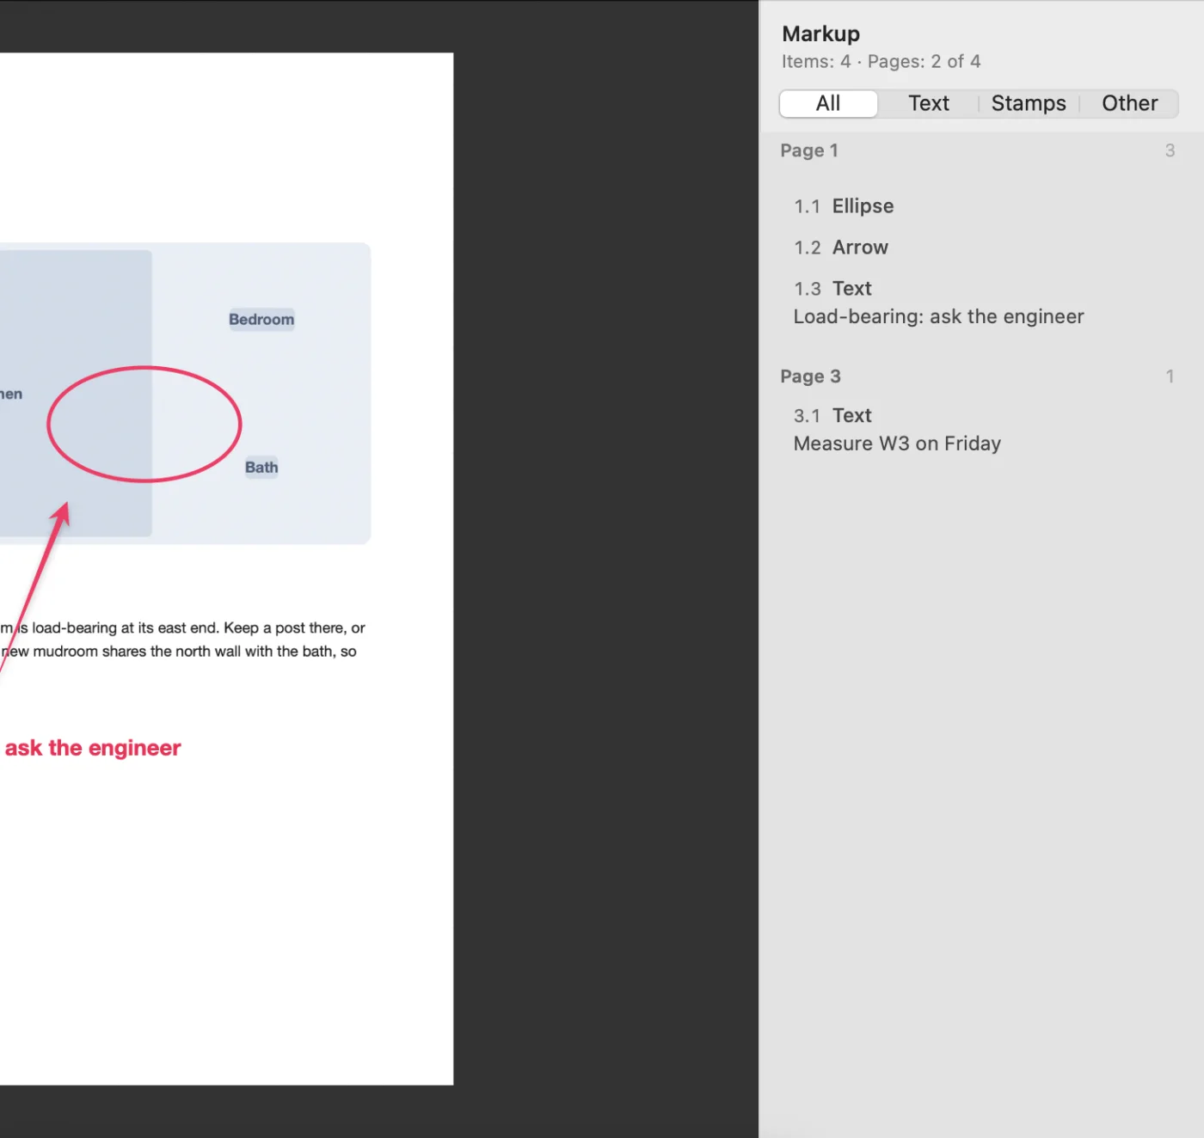
Task: Click the red 'ask the engineer' text annotation
Action: click(x=93, y=748)
